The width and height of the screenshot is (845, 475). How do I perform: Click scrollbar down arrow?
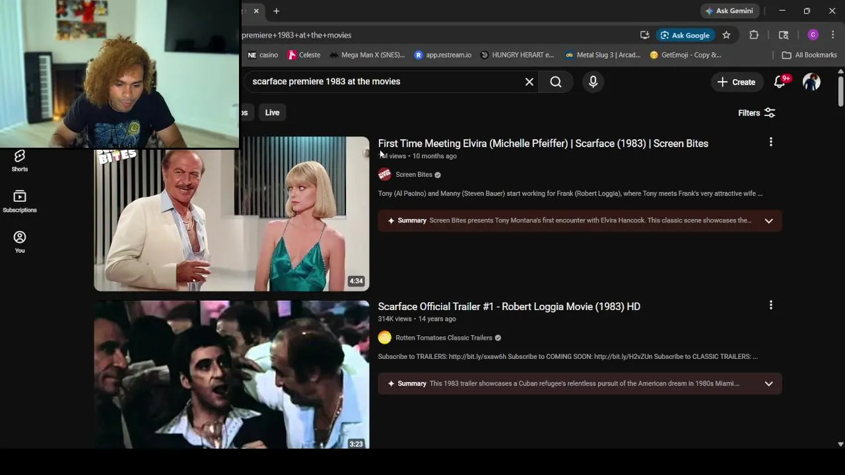click(840, 445)
